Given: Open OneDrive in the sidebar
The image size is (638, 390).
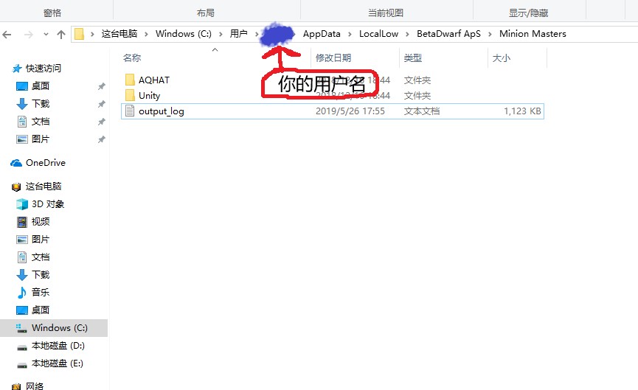Looking at the screenshot, I should click(45, 163).
